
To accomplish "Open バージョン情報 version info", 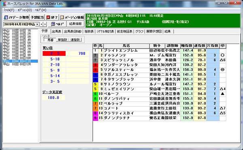I will click(72, 17).
